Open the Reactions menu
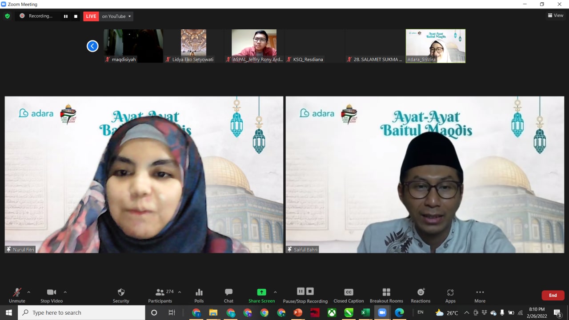The height and width of the screenshot is (320, 569). click(421, 295)
